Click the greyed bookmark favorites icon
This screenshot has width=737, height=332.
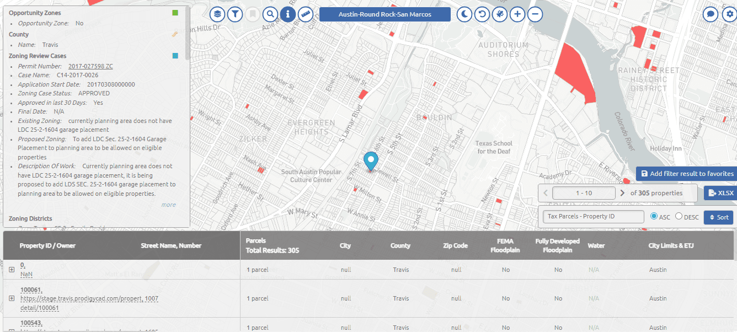[253, 14]
